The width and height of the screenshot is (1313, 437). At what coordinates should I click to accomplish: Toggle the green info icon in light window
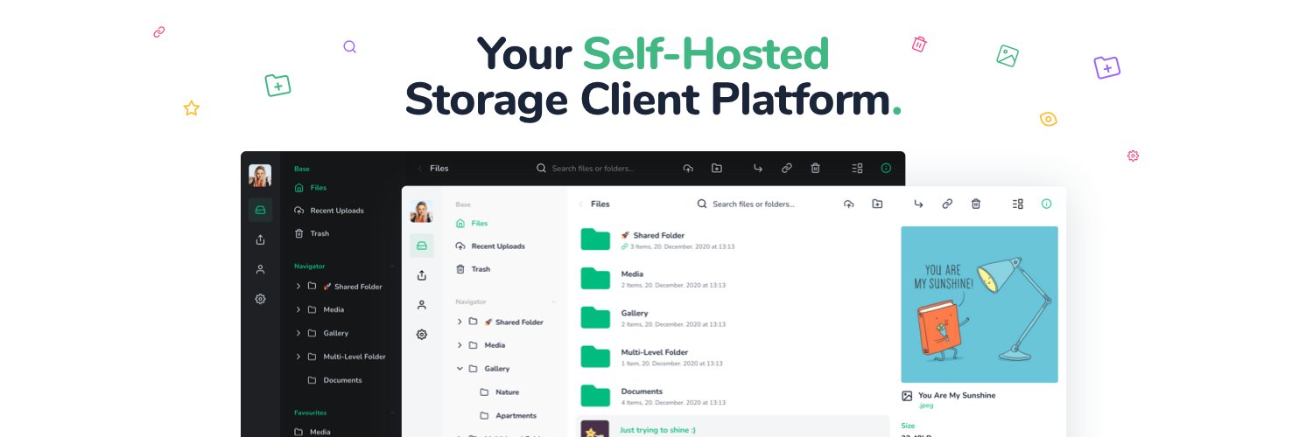pos(1046,204)
